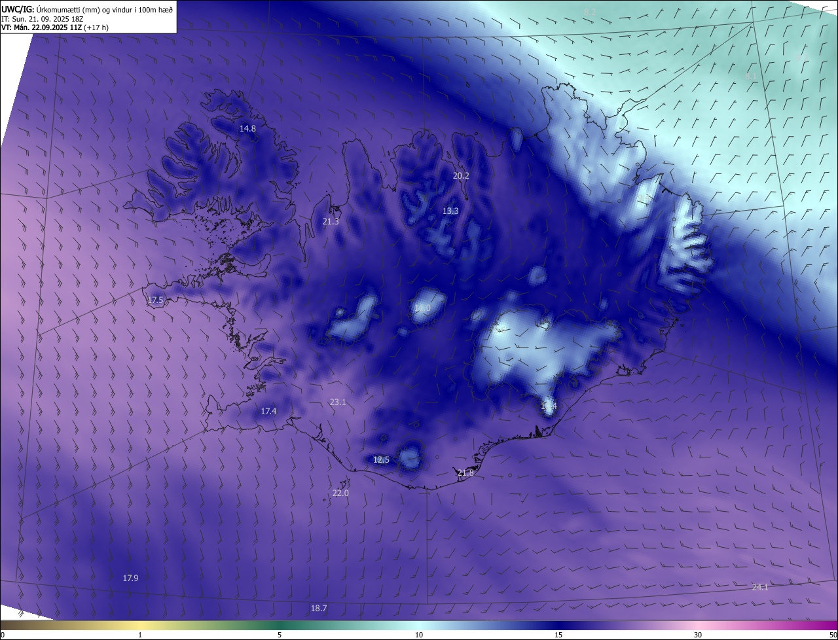Click the 14.8 value in the Westfjords
Viewport: 838px width, 640px height.
(247, 129)
